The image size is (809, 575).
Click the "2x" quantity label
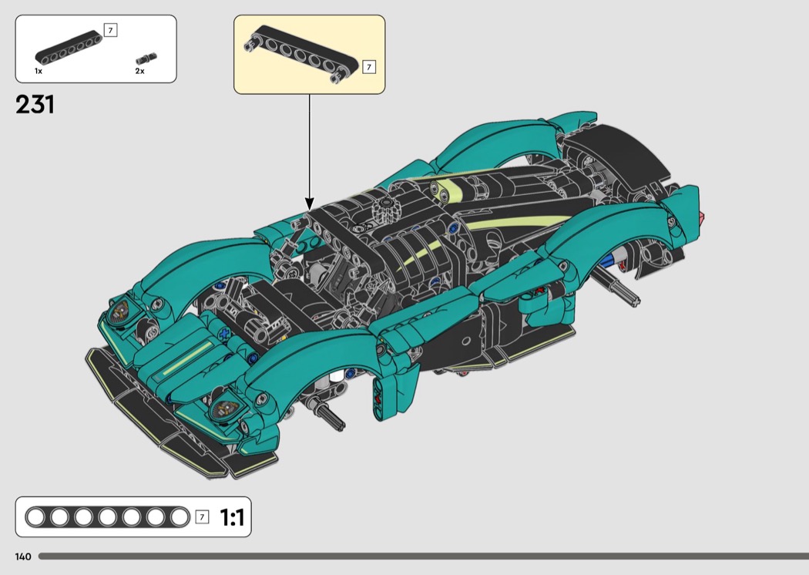pyautogui.click(x=139, y=71)
